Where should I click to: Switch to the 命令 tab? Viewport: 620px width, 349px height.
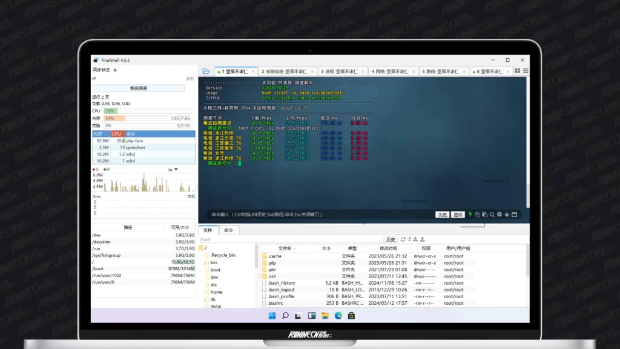click(x=228, y=230)
